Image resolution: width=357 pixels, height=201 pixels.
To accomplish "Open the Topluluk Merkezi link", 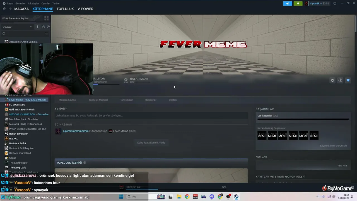I will tap(98, 100).
